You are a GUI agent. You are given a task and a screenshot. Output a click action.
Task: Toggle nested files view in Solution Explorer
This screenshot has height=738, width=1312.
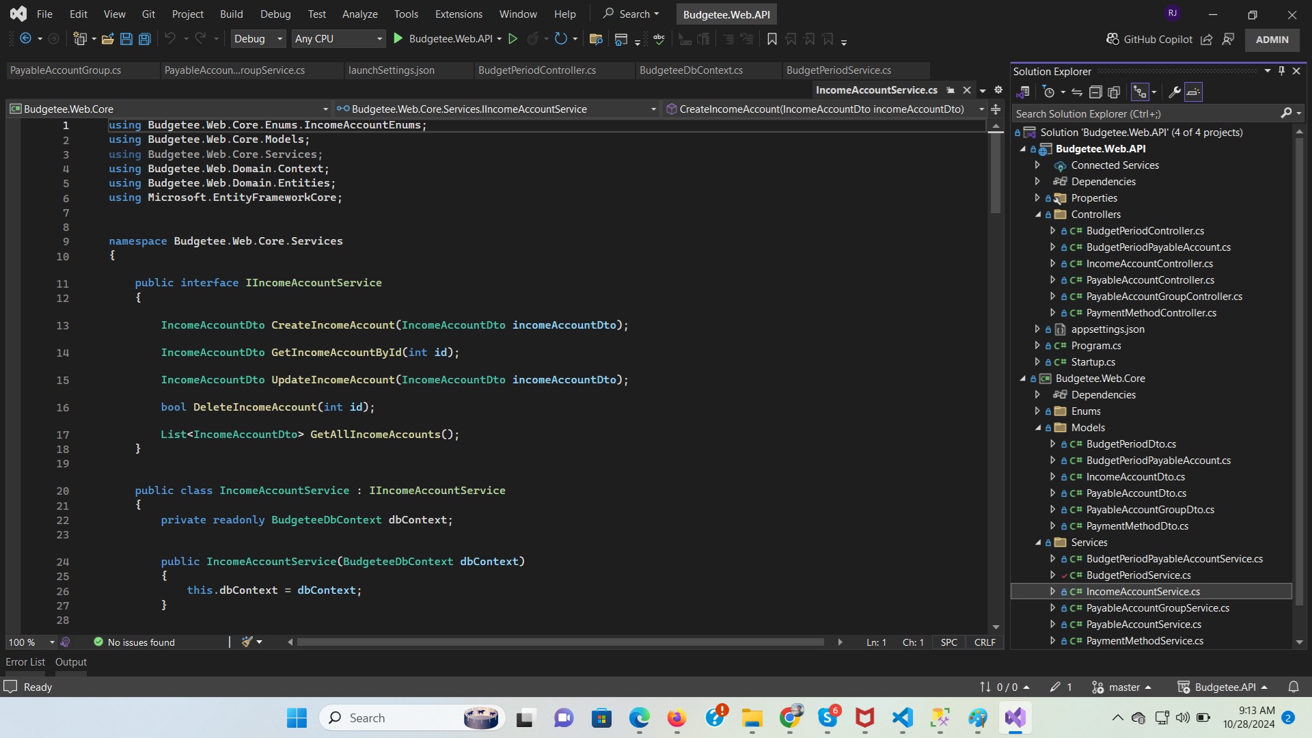click(x=1140, y=92)
